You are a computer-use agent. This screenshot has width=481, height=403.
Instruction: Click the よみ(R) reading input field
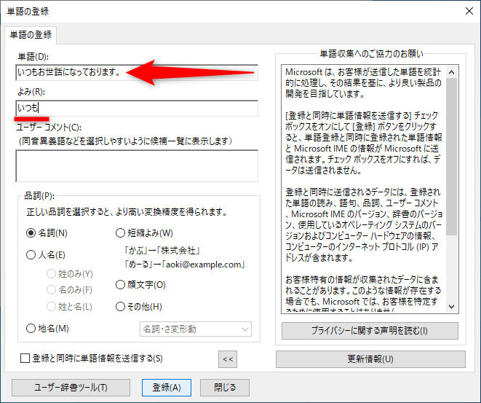tap(137, 108)
